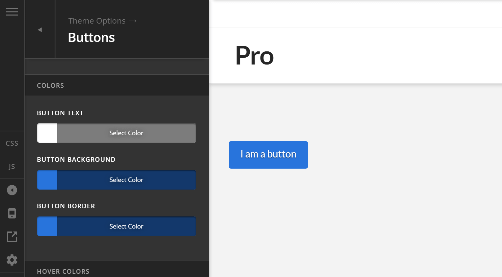Collapse the sidebar with the circular arrow

coord(12,190)
